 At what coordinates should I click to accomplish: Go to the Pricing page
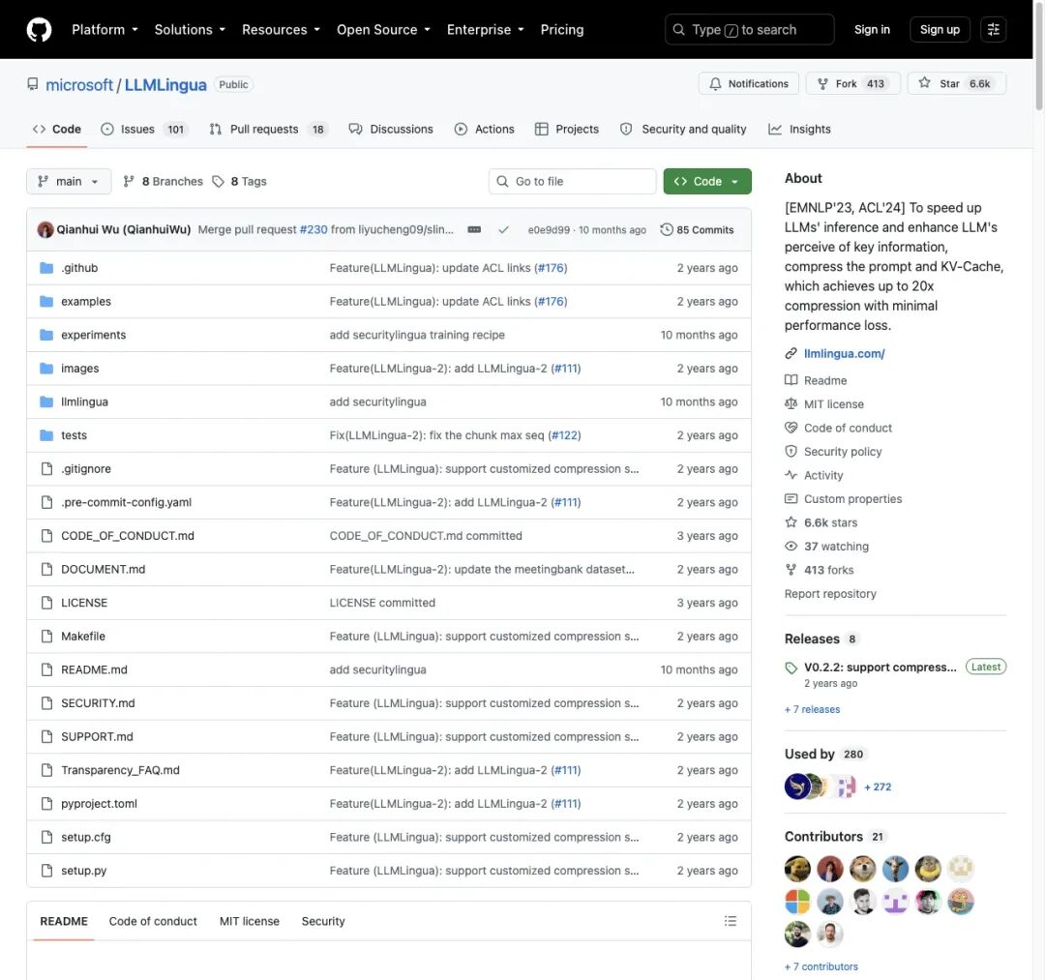tap(562, 29)
